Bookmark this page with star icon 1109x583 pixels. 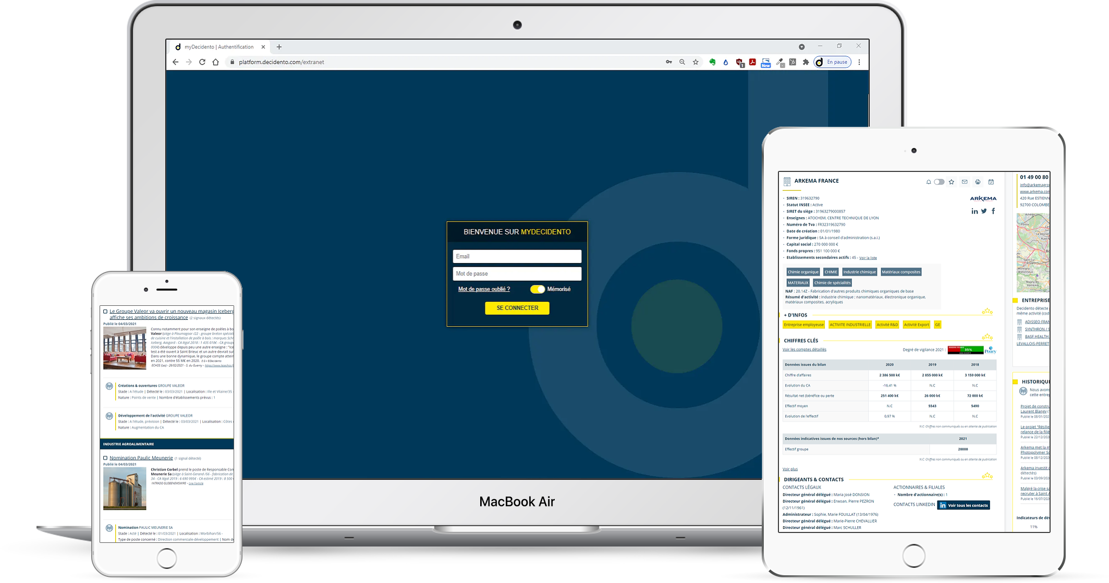[696, 62]
